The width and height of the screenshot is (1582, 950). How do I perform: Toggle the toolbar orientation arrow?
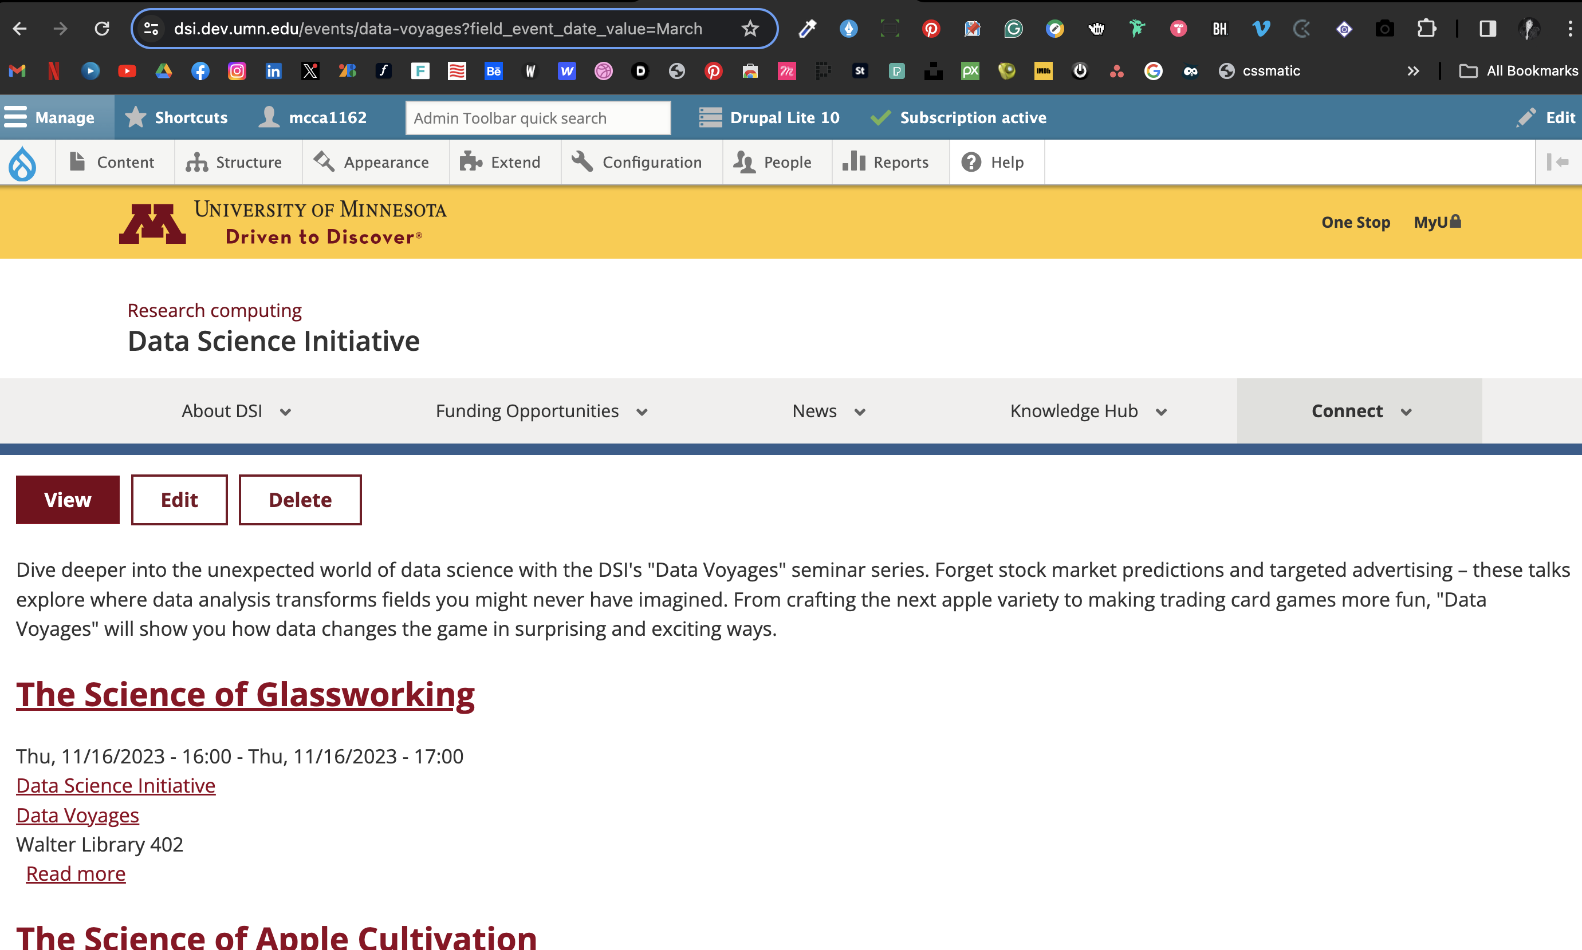pyautogui.click(x=1557, y=163)
